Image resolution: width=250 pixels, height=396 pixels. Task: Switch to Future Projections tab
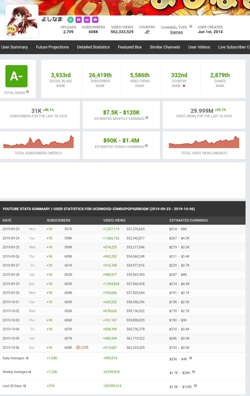52,47
